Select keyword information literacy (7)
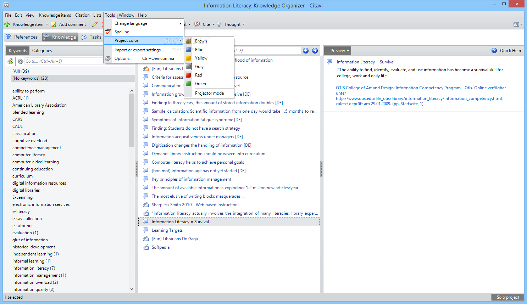Image resolution: width=527 pixels, height=304 pixels. pyautogui.click(x=34, y=268)
